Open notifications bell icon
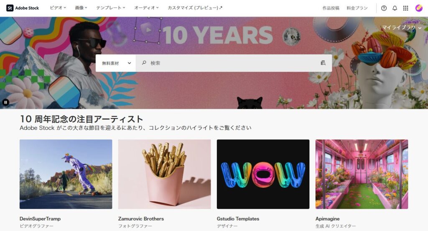This screenshot has height=231, width=428. (395, 8)
